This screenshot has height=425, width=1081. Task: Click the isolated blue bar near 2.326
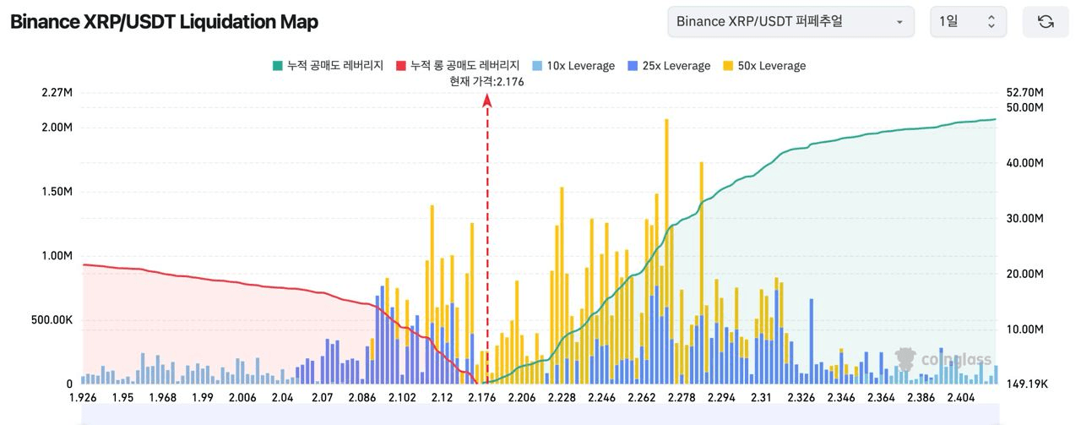(x=812, y=338)
